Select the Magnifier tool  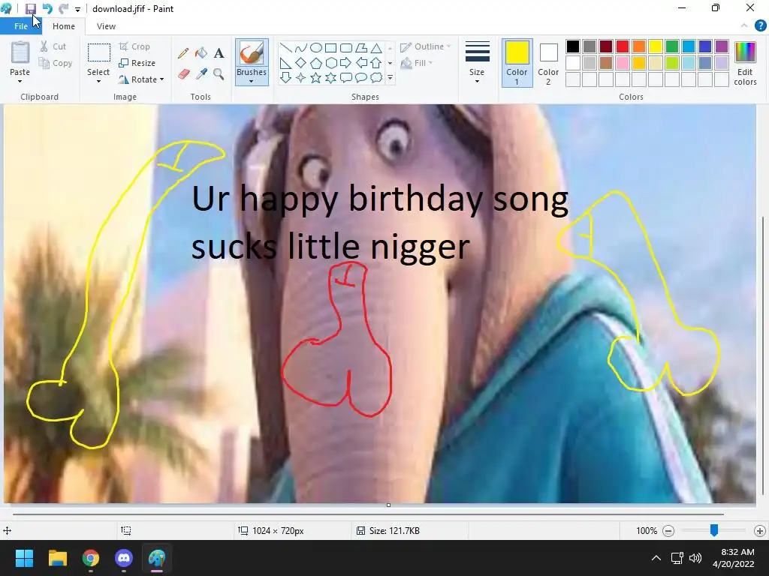pos(219,74)
